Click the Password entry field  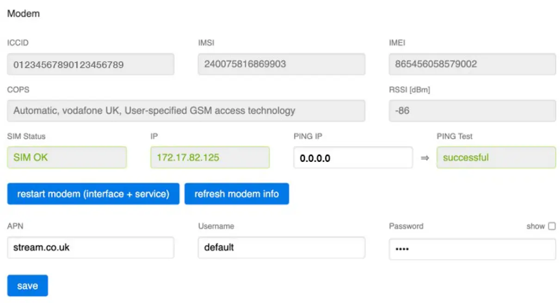point(472,249)
